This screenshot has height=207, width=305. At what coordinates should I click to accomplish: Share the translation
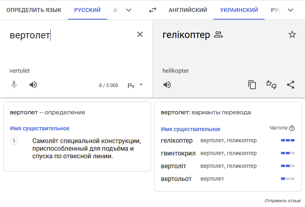pos(291,85)
